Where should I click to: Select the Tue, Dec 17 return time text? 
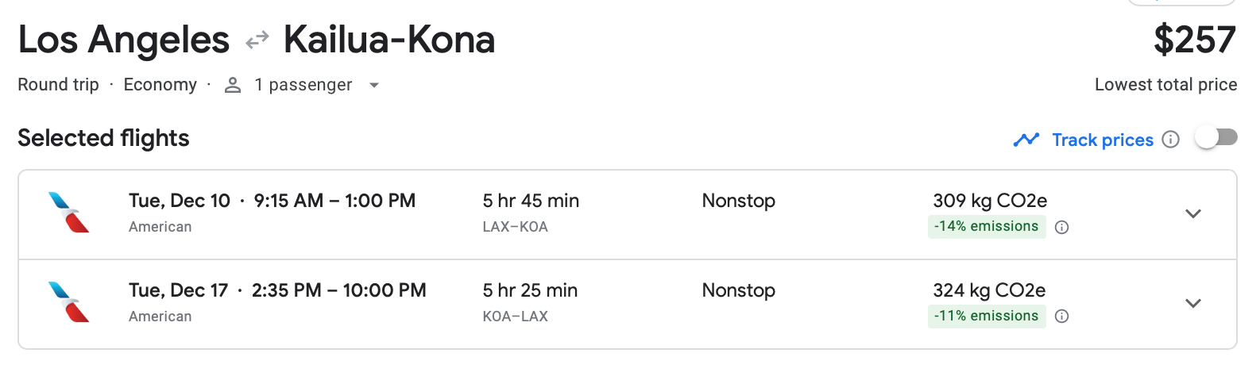(x=277, y=290)
